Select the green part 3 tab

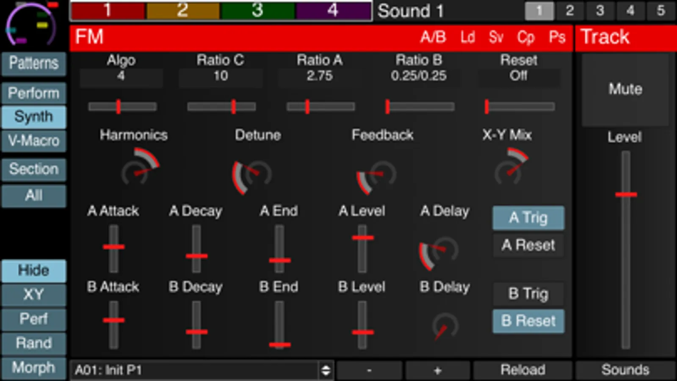point(257,11)
